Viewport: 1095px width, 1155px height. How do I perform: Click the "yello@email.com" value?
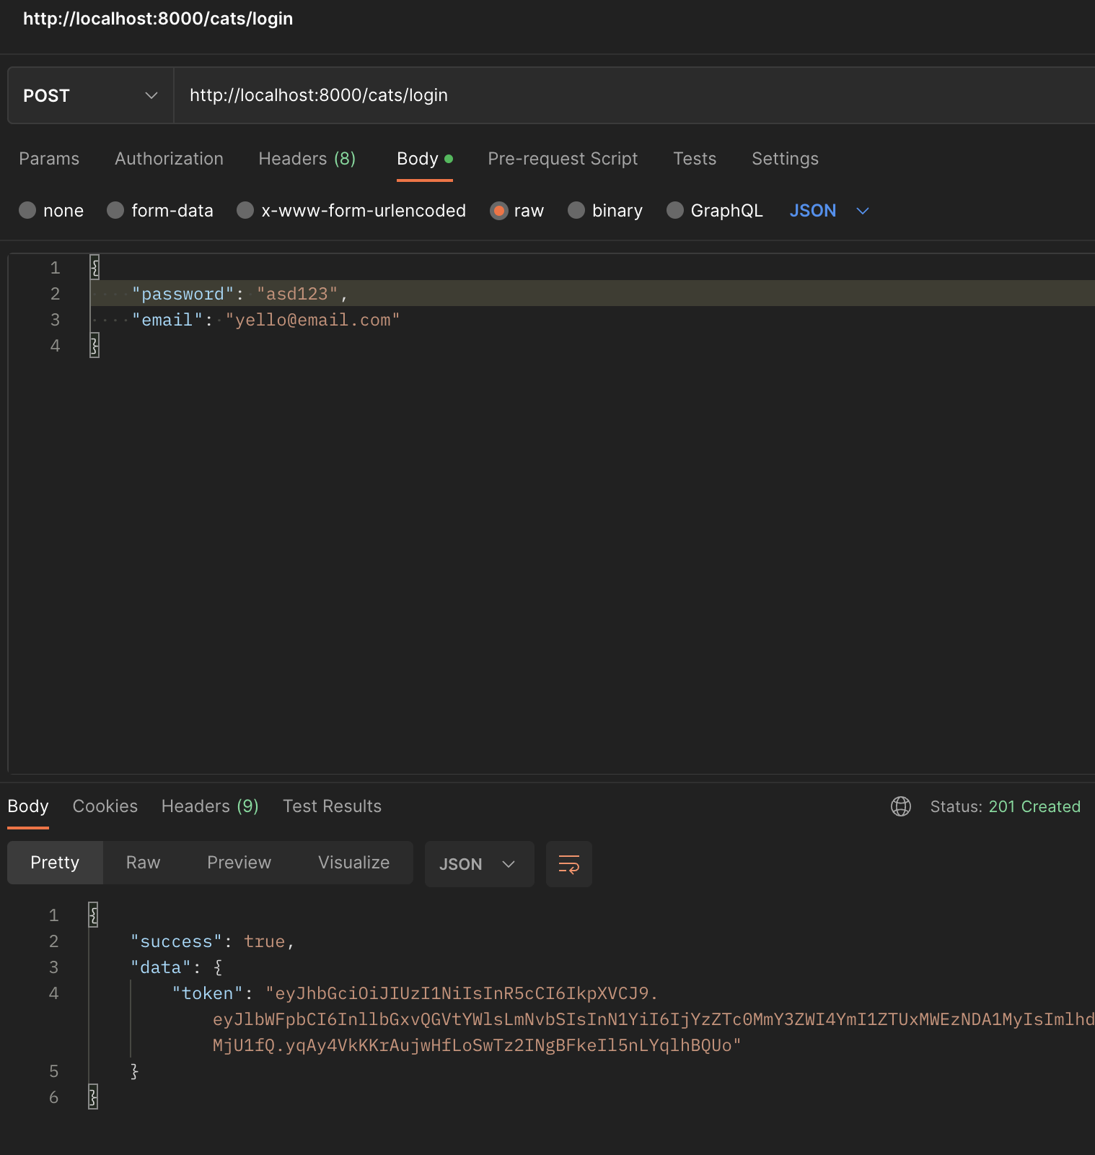pyautogui.click(x=312, y=320)
